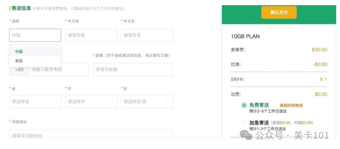Image resolution: width=340 pixels, height=149 pixels.
Task: Focus the 请输入联系电话 phone field
Action: tap(59, 70)
